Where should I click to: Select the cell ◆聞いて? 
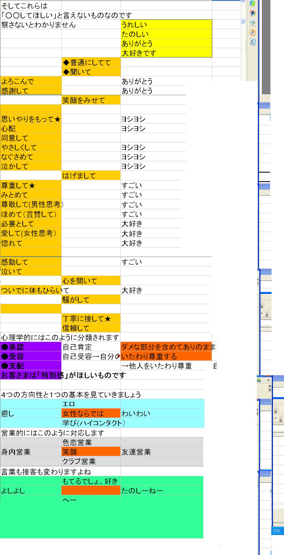[91, 72]
